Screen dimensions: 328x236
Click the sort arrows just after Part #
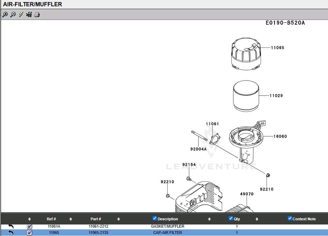point(118,219)
